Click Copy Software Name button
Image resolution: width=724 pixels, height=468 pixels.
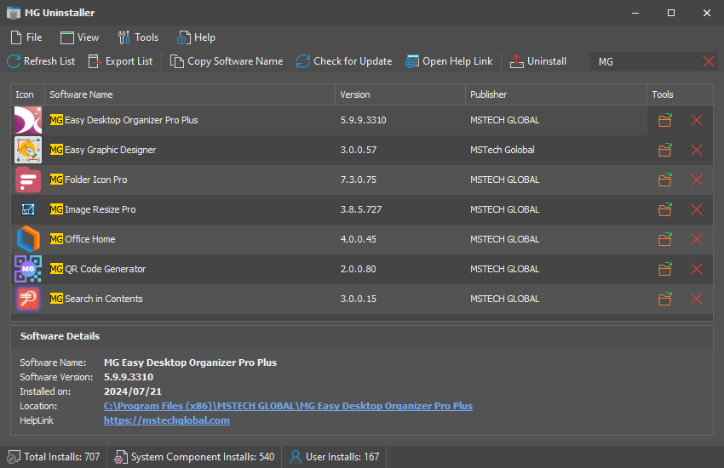pos(227,61)
